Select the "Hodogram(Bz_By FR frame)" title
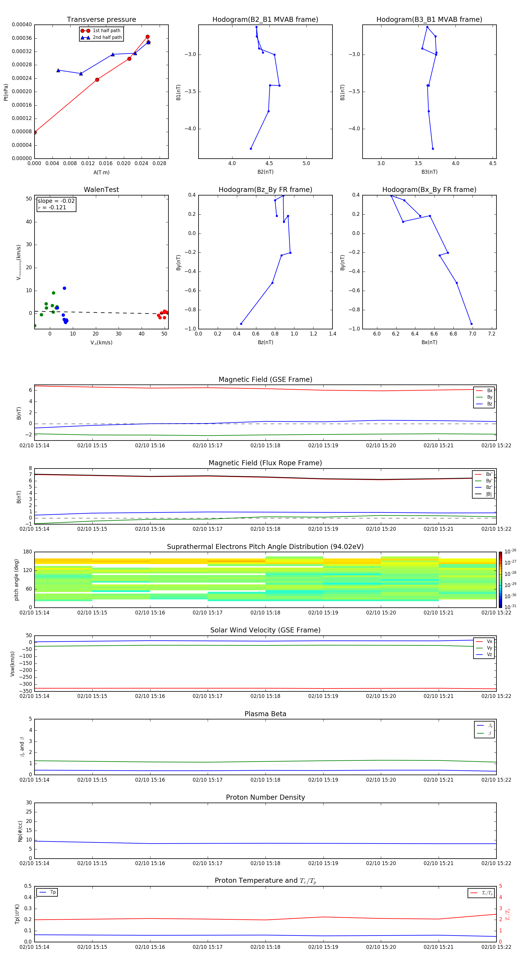 (265, 190)
